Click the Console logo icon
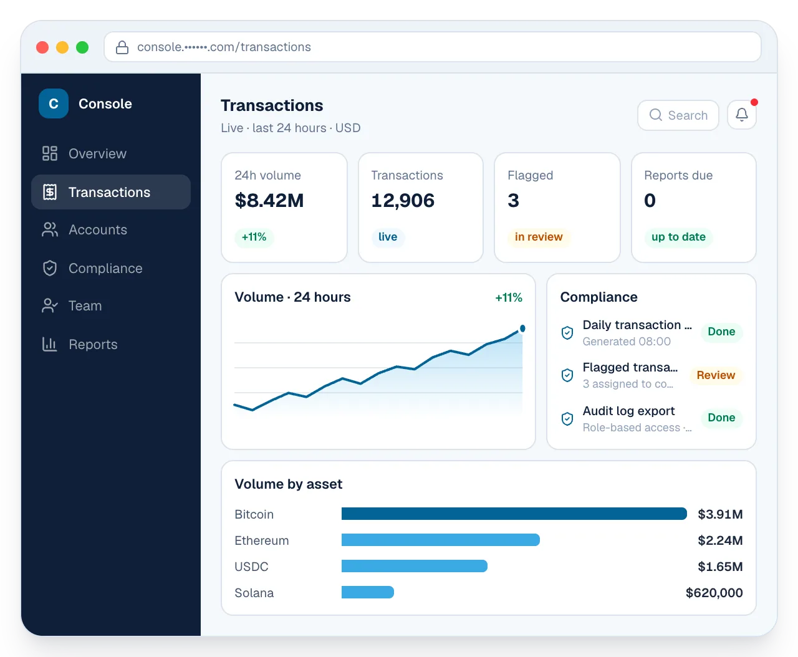The height and width of the screenshot is (657, 798). click(x=54, y=103)
